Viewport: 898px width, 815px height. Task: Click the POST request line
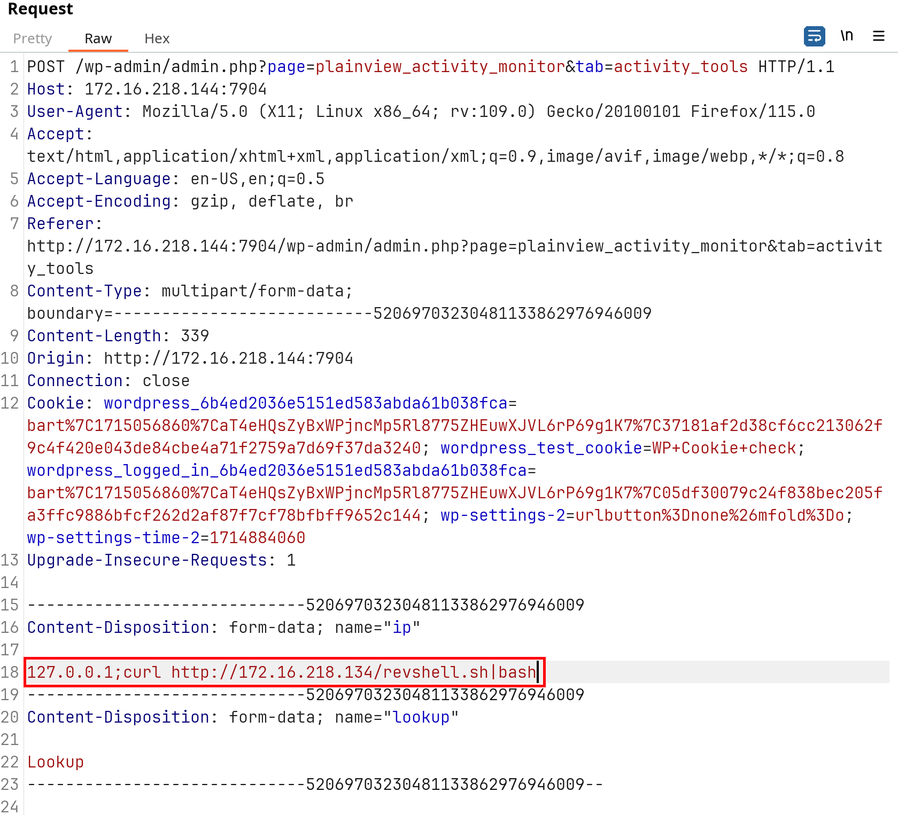431,67
